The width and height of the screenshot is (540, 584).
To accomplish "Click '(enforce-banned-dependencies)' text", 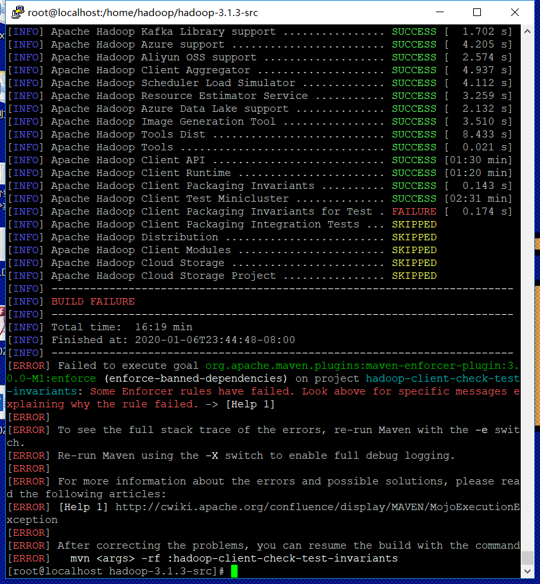I will (196, 378).
